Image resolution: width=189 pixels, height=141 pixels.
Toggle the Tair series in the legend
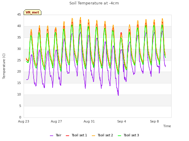tap(56, 135)
